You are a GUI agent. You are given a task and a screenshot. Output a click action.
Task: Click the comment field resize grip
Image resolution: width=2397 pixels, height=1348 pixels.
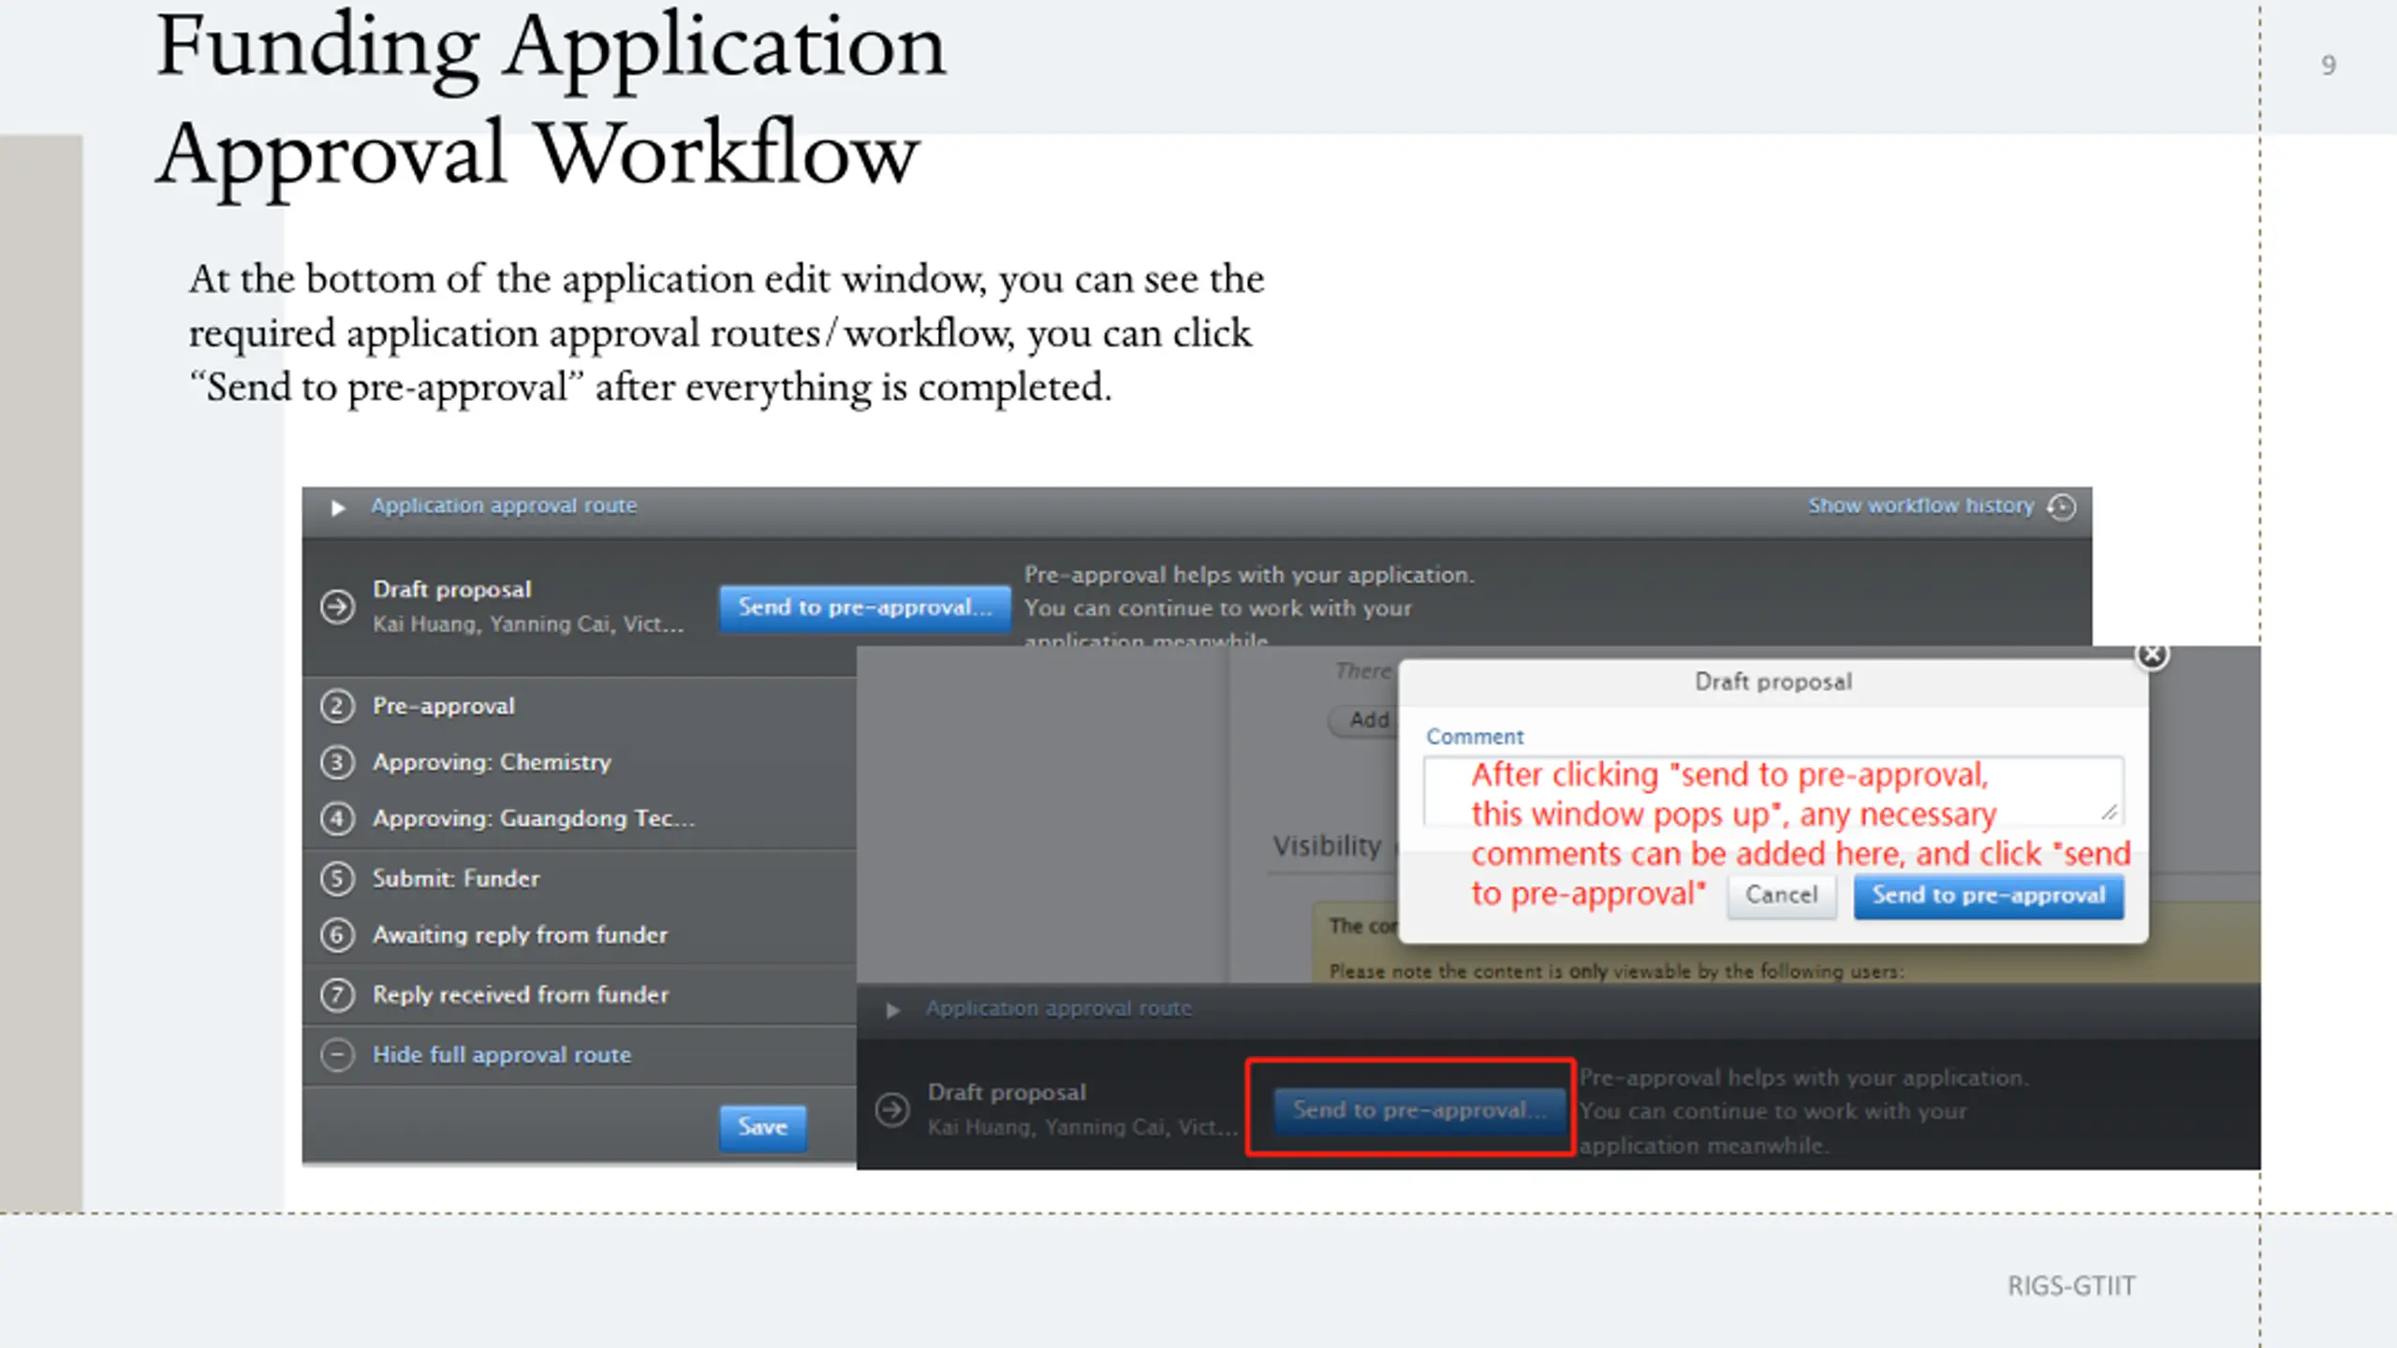[2109, 813]
